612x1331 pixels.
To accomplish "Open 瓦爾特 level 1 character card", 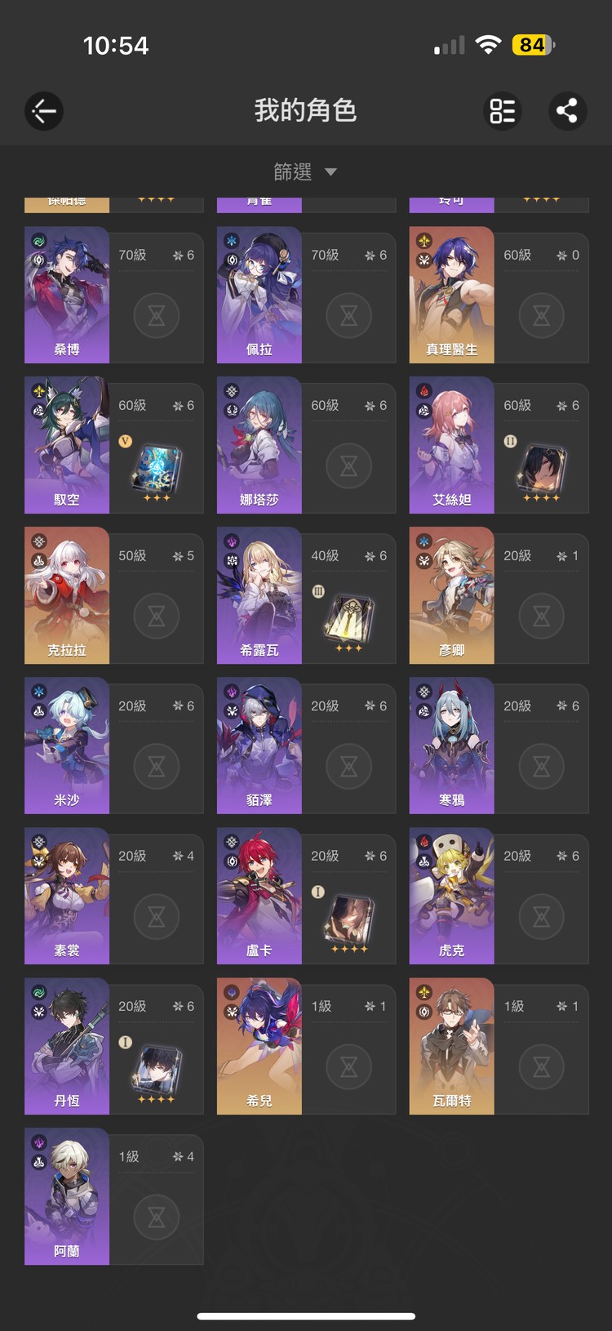I will point(499,1046).
